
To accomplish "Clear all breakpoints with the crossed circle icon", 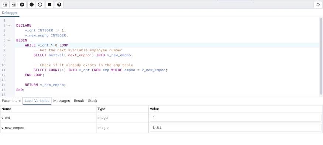I will 40,4.
